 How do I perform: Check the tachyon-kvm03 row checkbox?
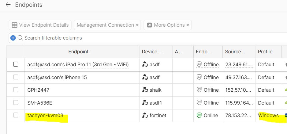click(16, 115)
